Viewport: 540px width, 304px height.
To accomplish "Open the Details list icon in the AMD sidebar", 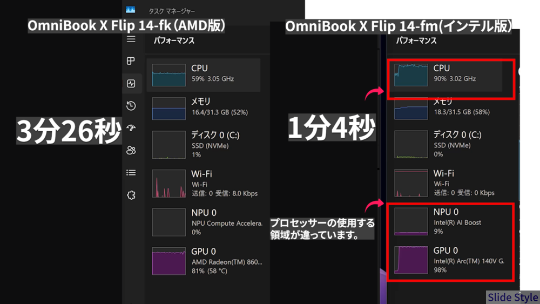I will coord(131,172).
